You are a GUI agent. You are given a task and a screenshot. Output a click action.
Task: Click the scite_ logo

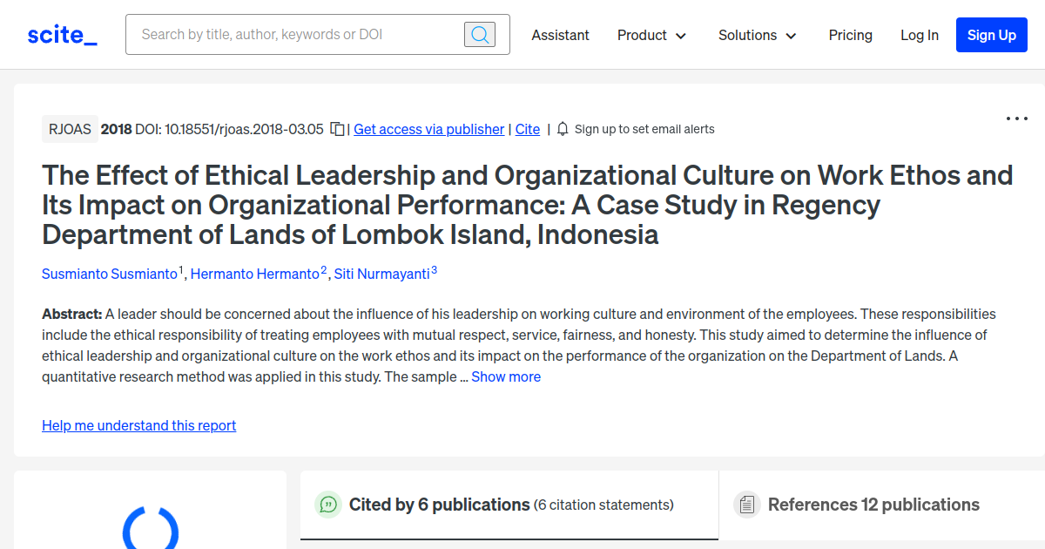click(61, 34)
